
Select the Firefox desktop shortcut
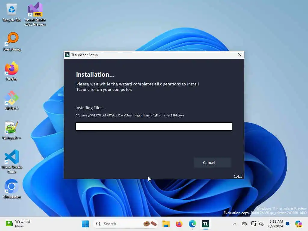click(x=12, y=71)
